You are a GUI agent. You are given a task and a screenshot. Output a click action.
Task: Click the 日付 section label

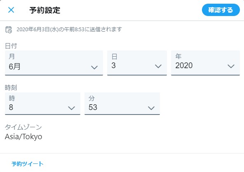coord(11,46)
